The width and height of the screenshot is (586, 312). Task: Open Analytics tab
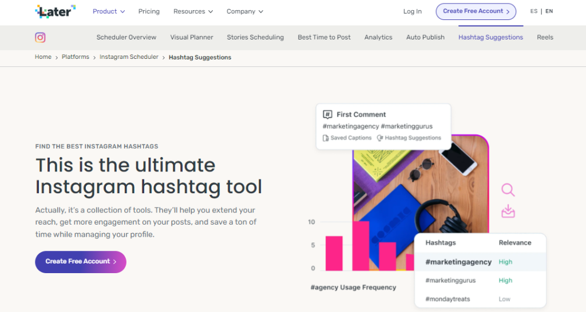point(378,37)
